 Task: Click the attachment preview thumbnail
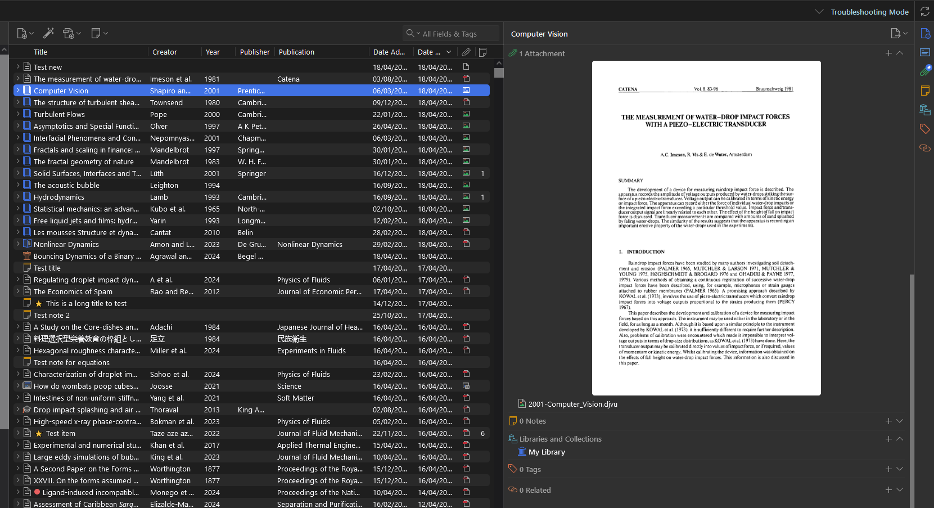[706, 228]
